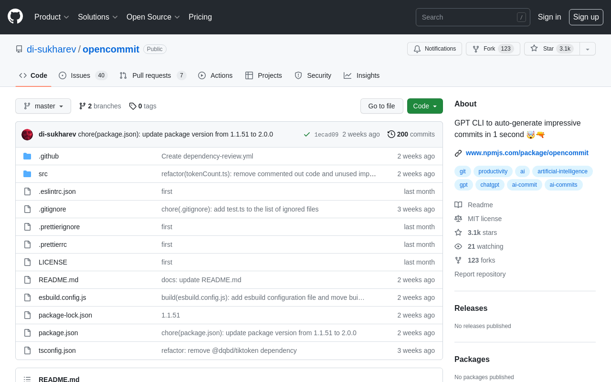Click the di-sukharev owner link in header

pos(52,49)
